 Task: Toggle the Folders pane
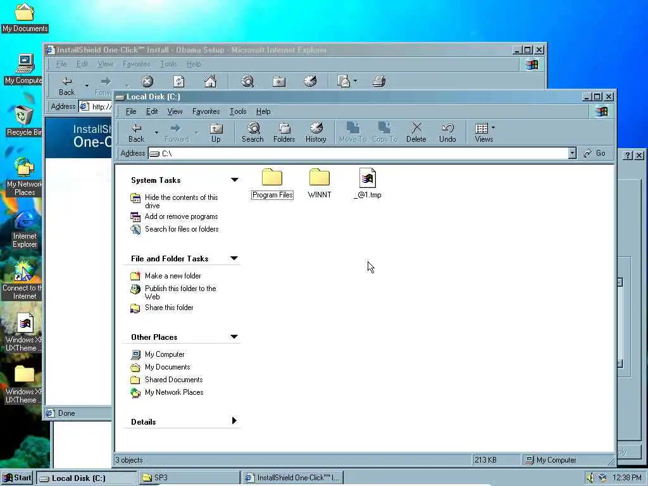pos(284,133)
